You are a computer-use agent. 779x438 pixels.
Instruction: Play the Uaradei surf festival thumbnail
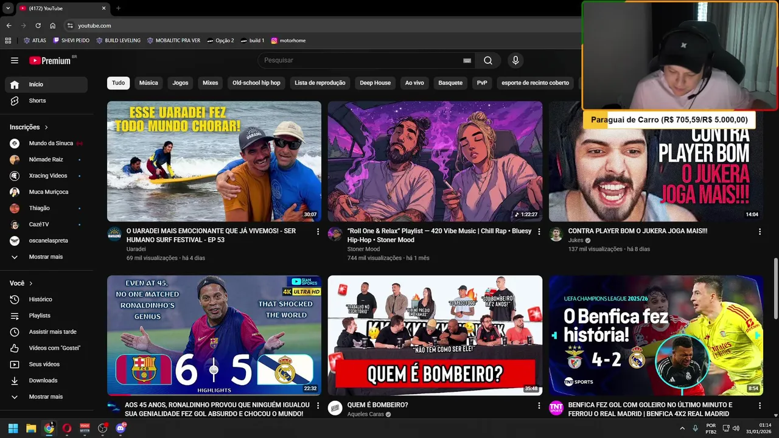click(214, 161)
